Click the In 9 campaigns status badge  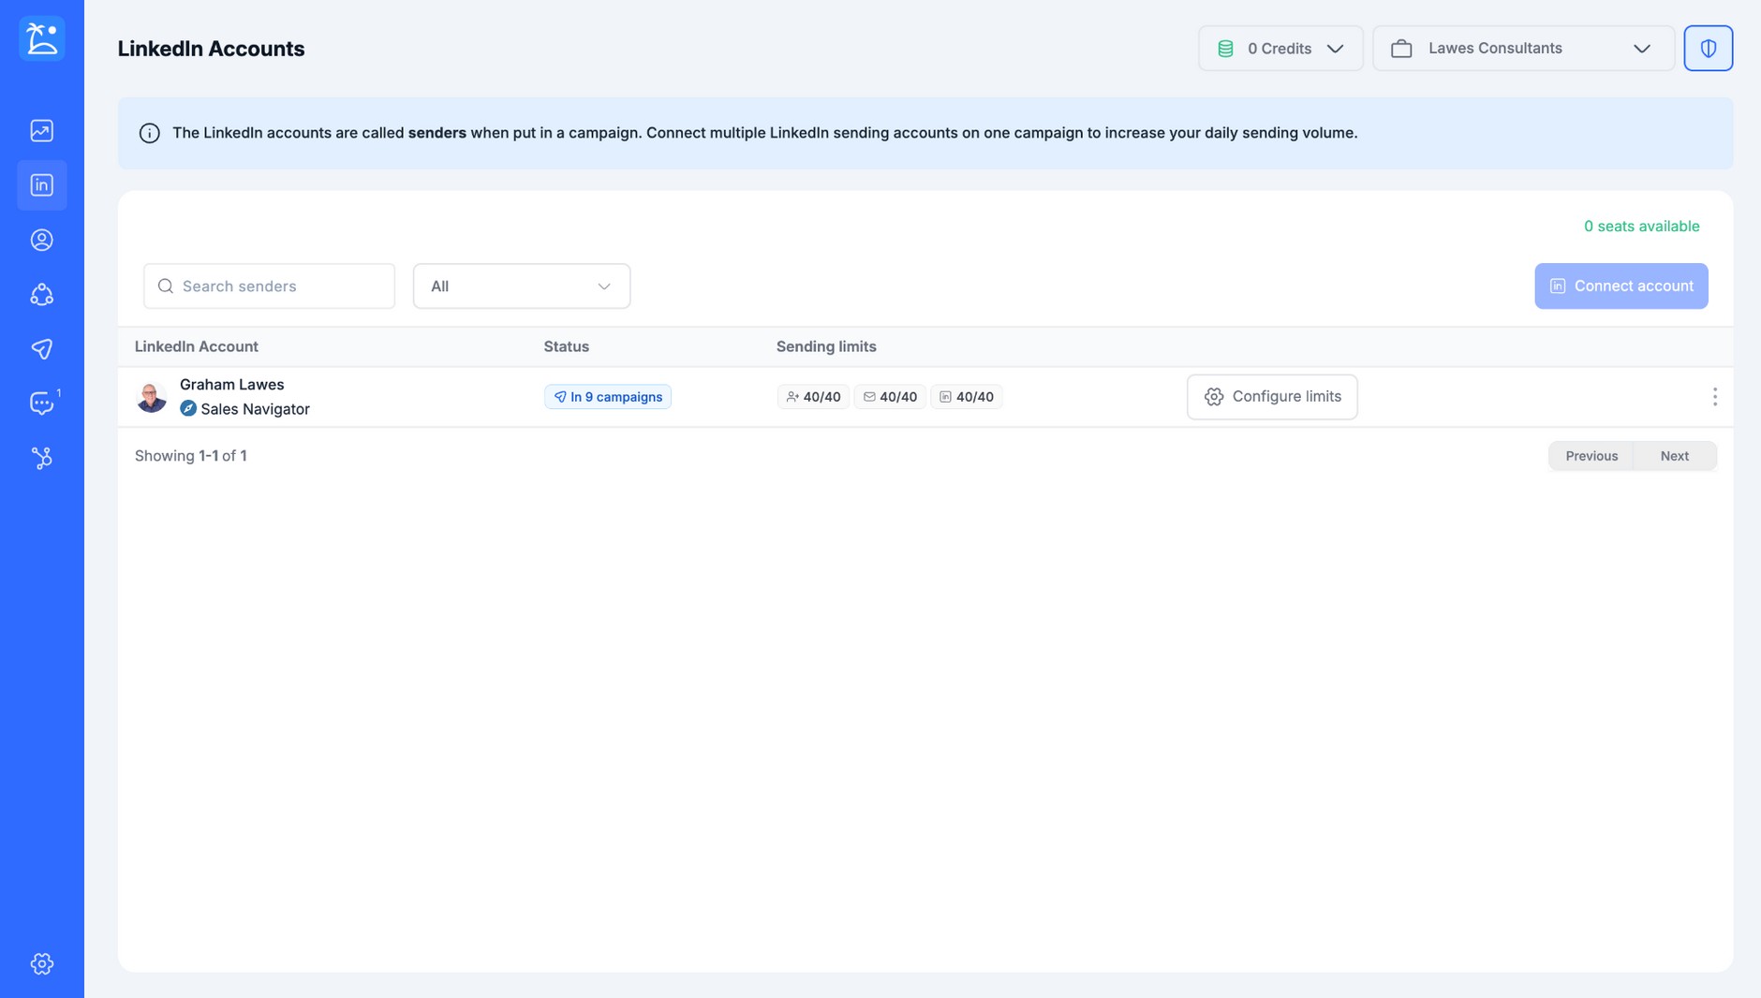[x=607, y=397]
